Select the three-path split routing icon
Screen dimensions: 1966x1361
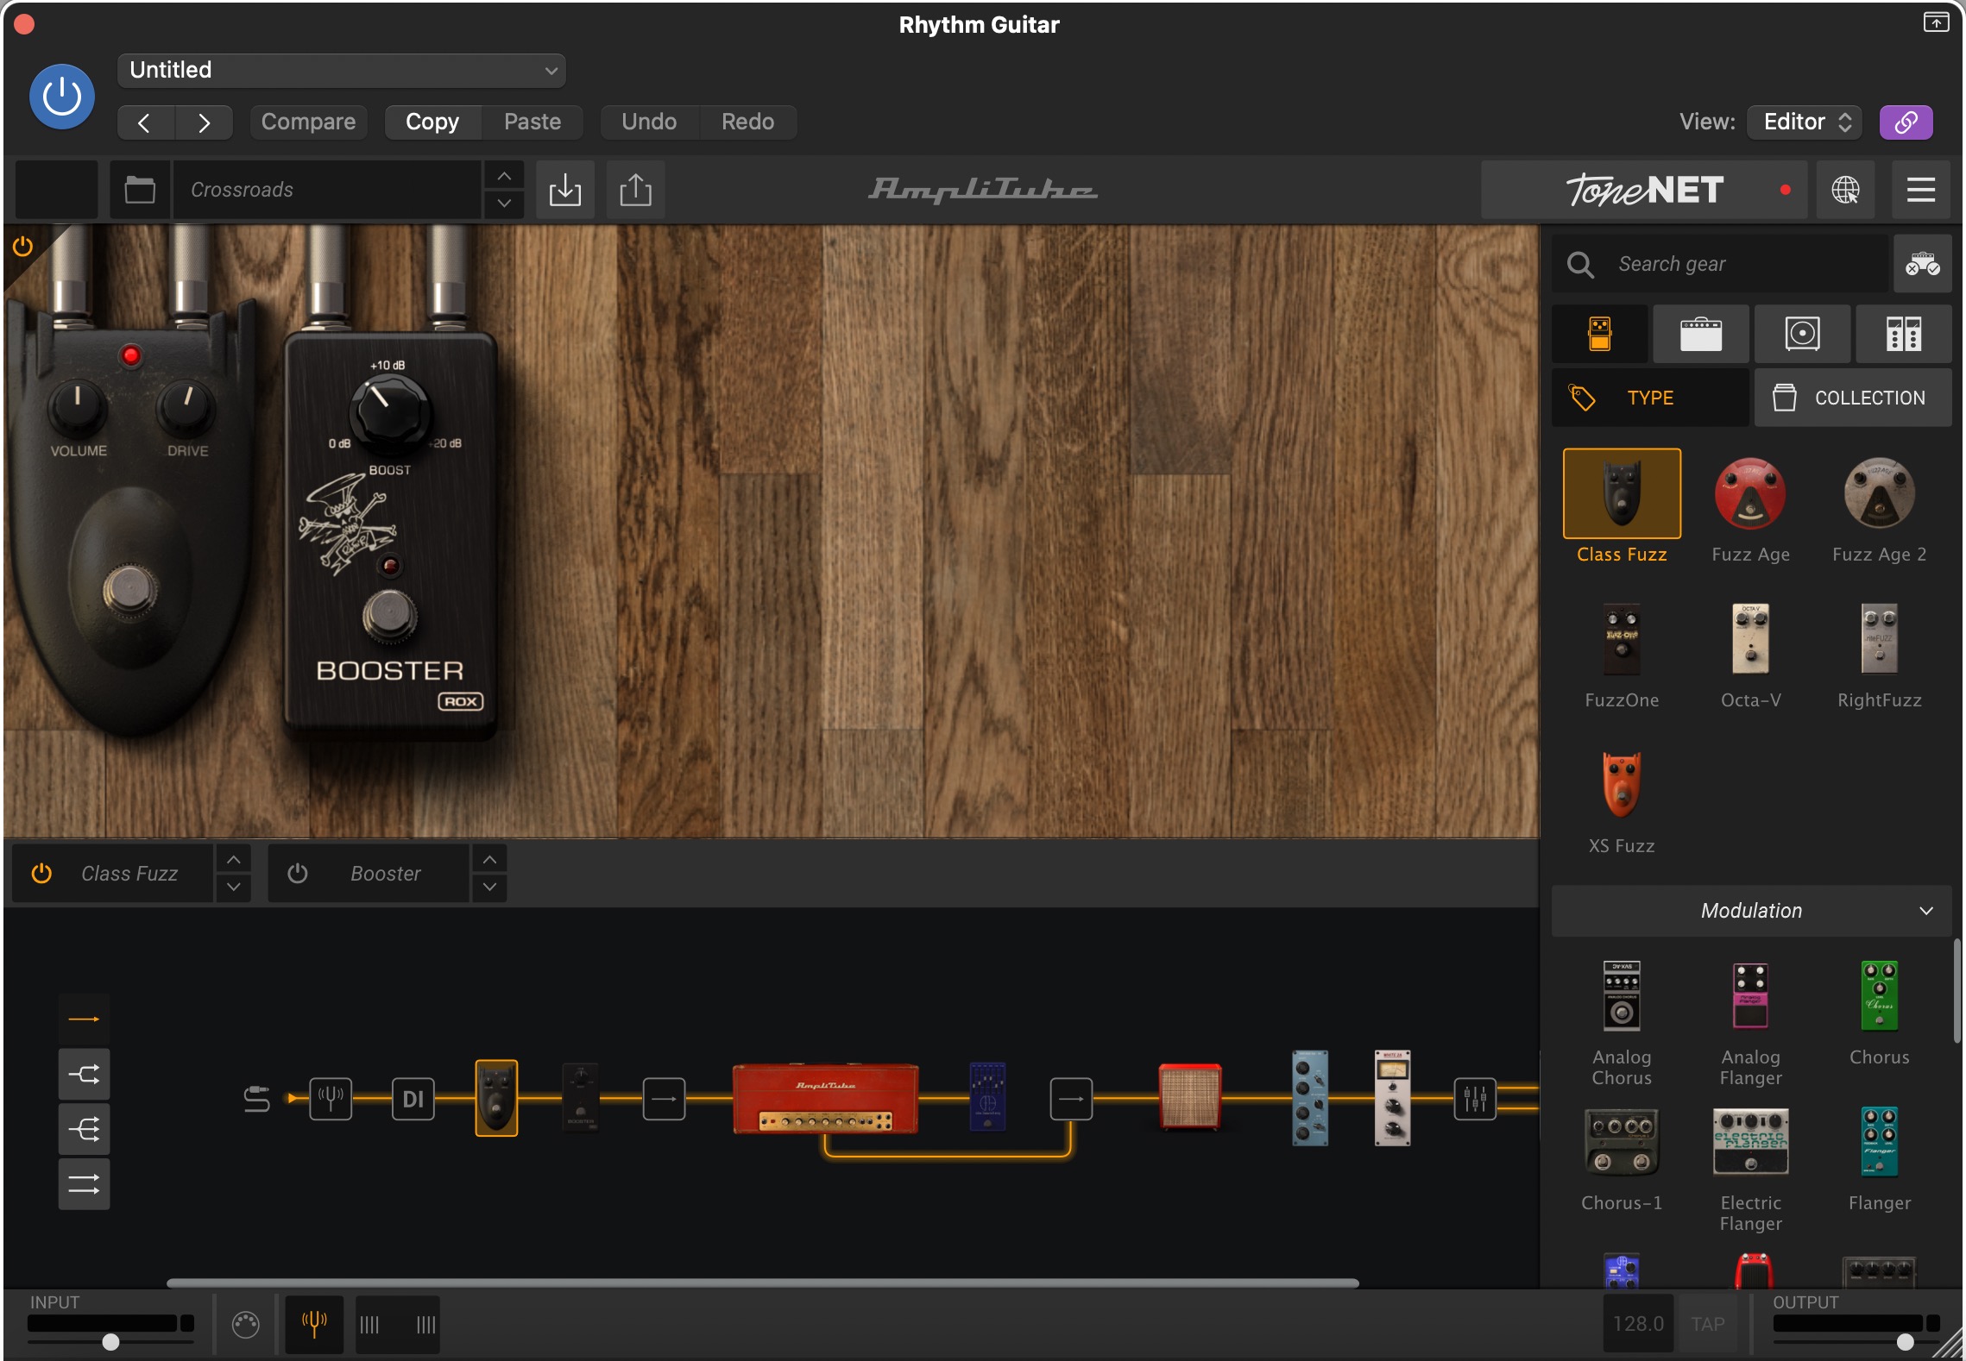(x=84, y=1130)
